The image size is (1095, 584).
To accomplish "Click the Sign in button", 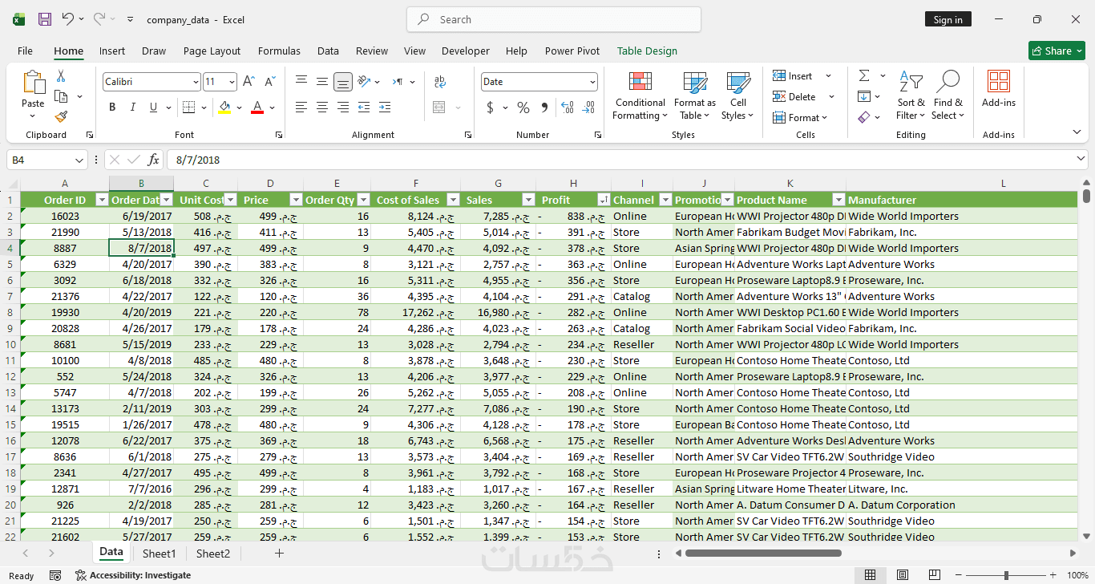I will click(948, 19).
